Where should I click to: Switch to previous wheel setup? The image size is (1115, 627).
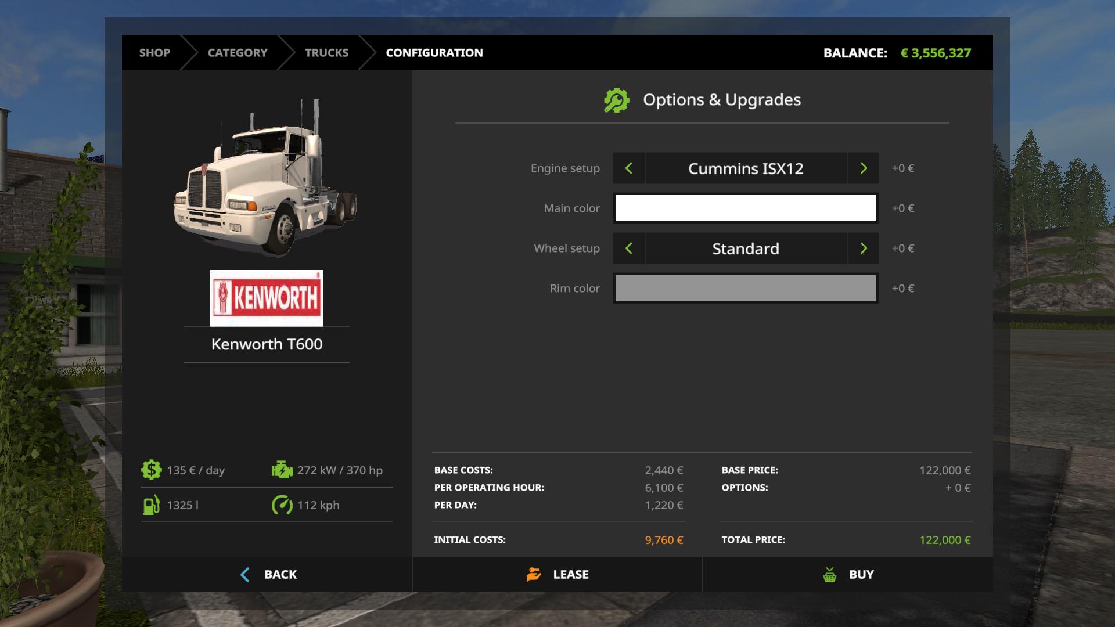(x=629, y=248)
